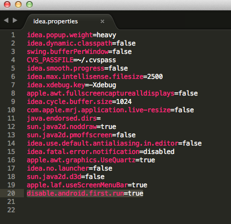Click the red close window button

7,4
